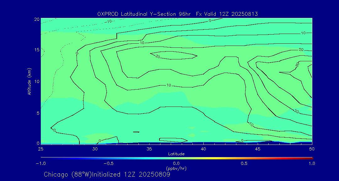
Task: Click contour label "0" at the top near latitude 40
Action: click(210, 20)
